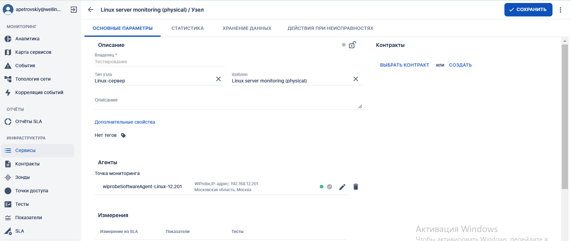Expand Дополнительные свойства link

[x=125, y=122]
